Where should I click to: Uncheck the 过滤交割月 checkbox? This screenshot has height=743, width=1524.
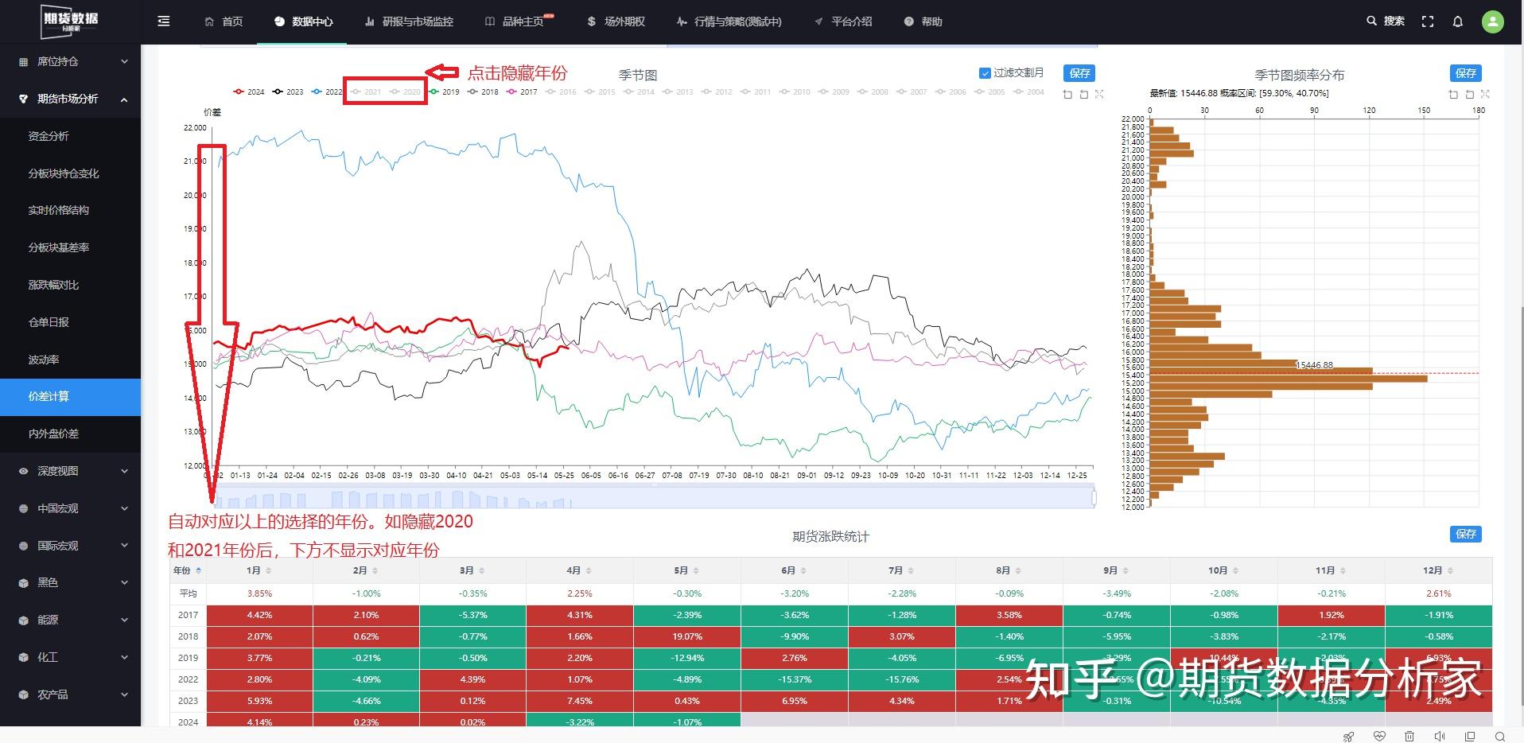[x=985, y=73]
